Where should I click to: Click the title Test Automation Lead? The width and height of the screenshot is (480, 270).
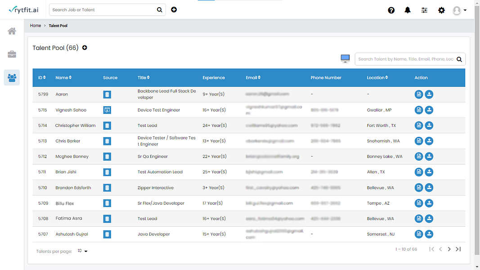point(160,172)
